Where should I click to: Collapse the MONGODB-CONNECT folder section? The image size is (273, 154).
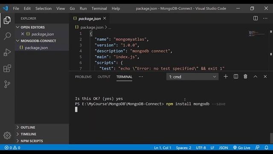coord(17,41)
